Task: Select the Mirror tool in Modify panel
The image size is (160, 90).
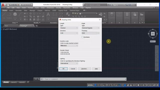Action: (34, 16)
